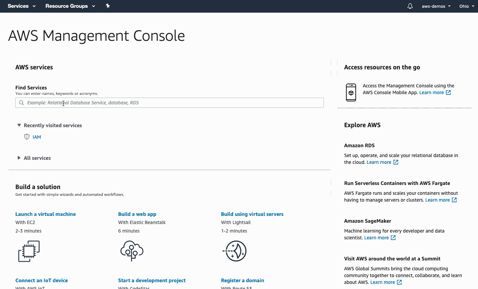Image resolution: width=478 pixels, height=289 pixels.
Task: Click the Lightsail compass icon
Action: [x=235, y=251]
